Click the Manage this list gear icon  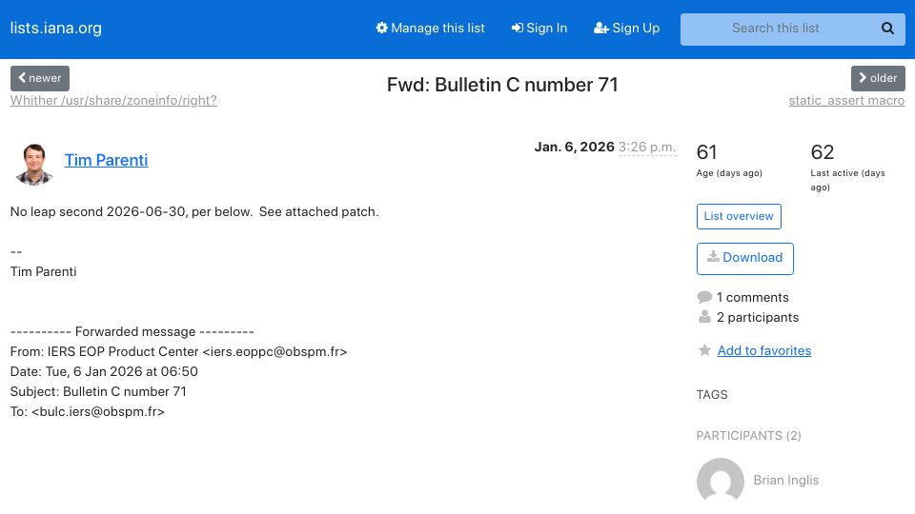[381, 28]
